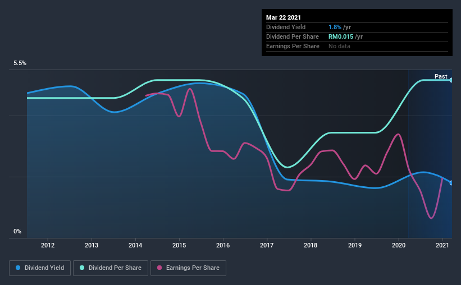Click the 2018 x-axis label
The height and width of the screenshot is (285, 461).
(311, 245)
